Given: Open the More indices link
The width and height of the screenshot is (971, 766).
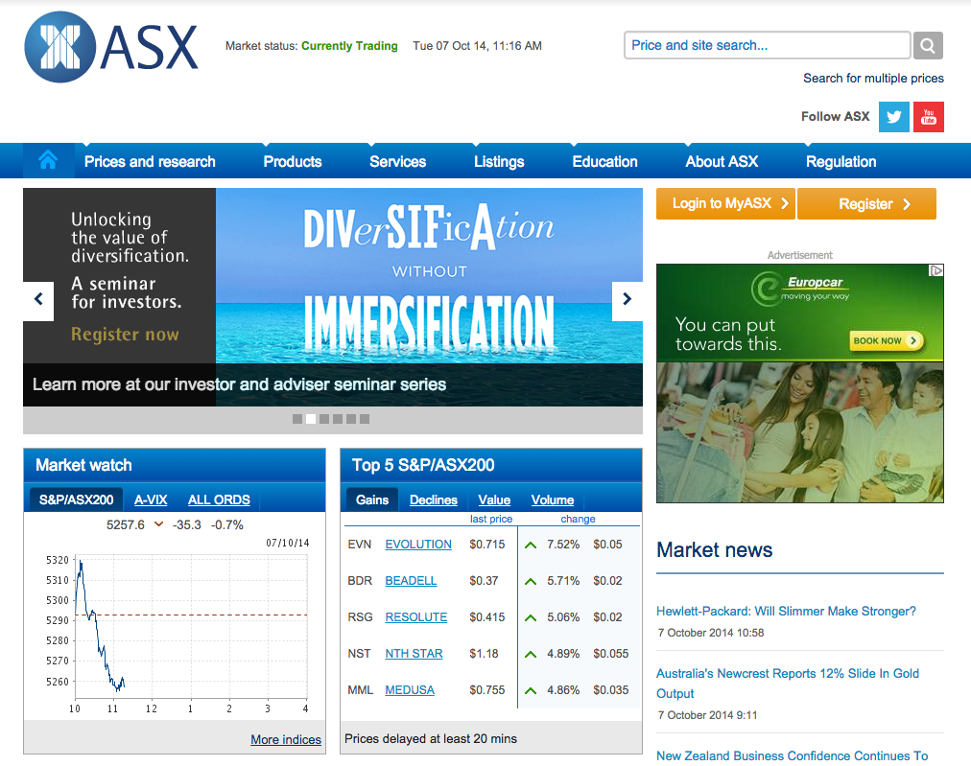Looking at the screenshot, I should 286,739.
